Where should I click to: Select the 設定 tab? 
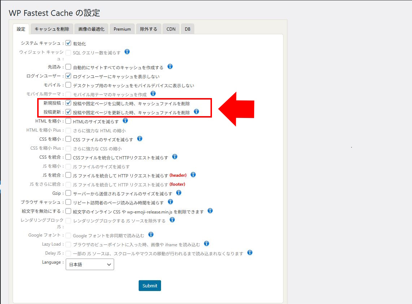point(21,29)
